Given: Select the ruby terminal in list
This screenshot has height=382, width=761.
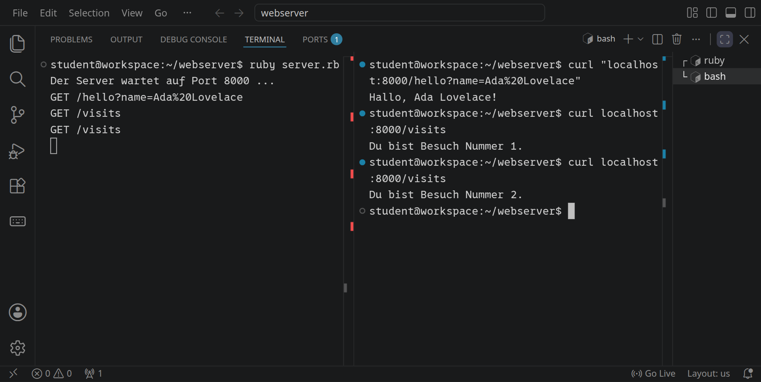Looking at the screenshot, I should click(717, 60).
